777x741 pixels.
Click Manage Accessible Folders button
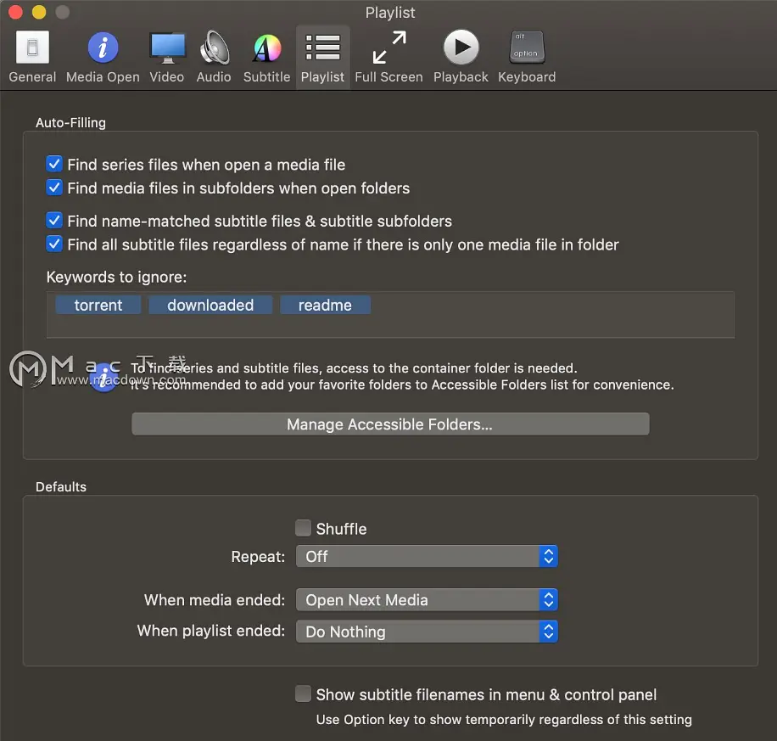click(x=390, y=424)
